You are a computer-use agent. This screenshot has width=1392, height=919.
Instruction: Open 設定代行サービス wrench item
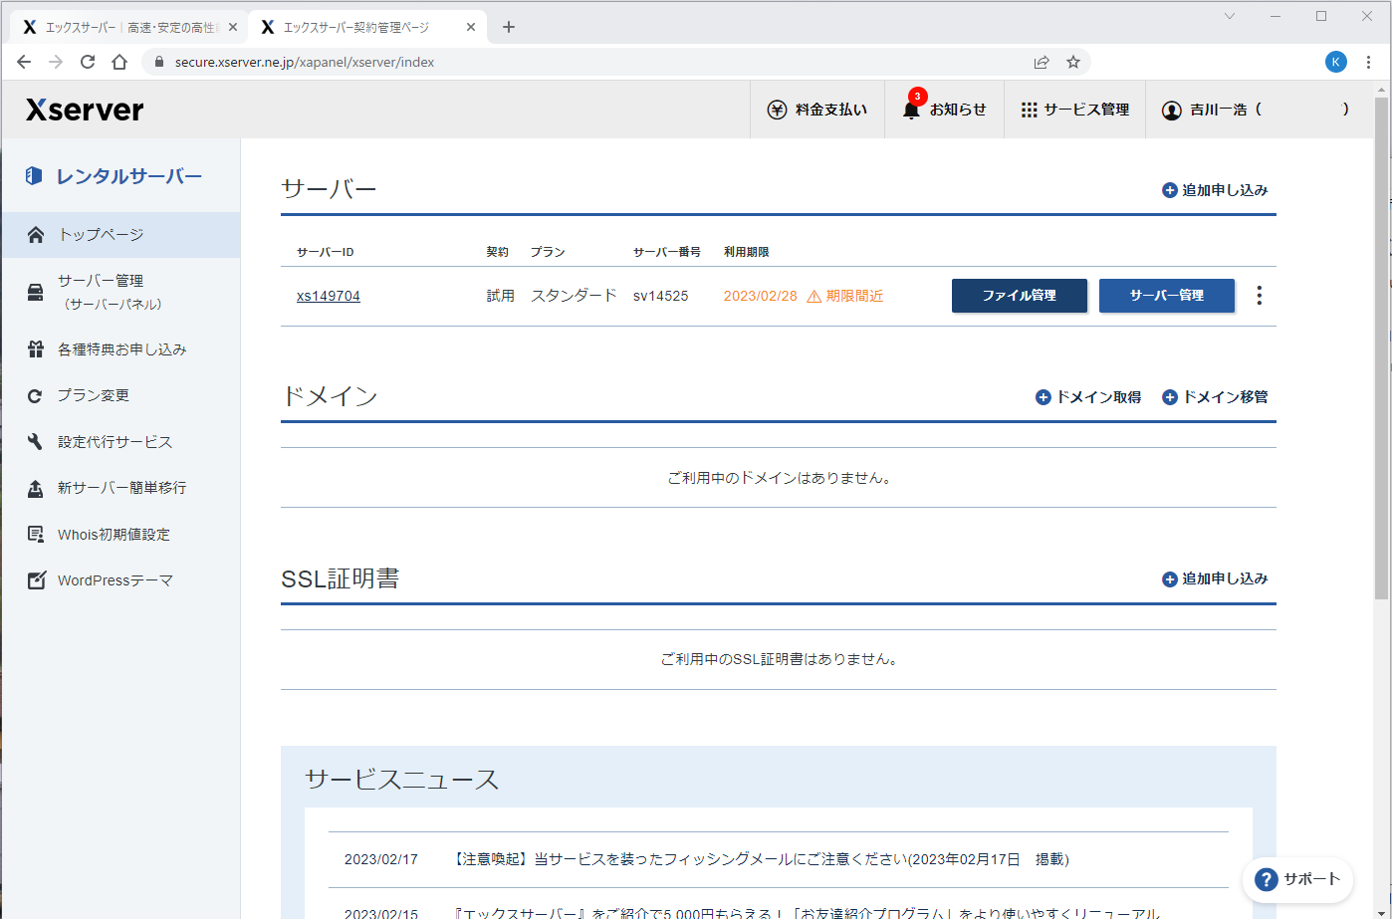click(115, 442)
